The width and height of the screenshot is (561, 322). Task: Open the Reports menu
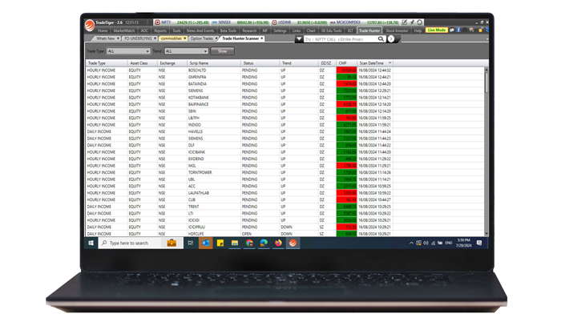click(160, 30)
